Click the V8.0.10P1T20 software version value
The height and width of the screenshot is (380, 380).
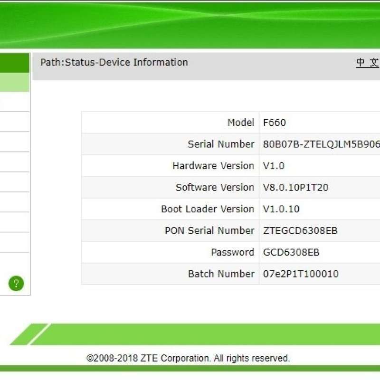pos(295,188)
